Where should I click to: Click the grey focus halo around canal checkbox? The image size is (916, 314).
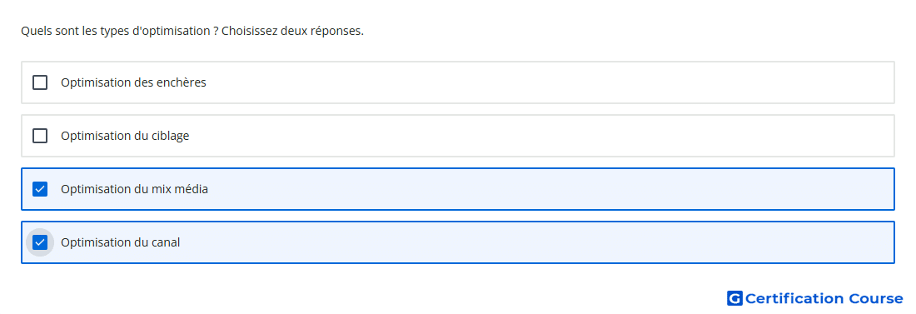pos(40,242)
